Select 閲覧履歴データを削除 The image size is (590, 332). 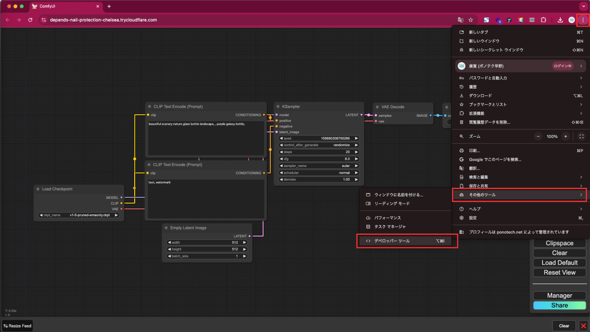click(x=521, y=122)
